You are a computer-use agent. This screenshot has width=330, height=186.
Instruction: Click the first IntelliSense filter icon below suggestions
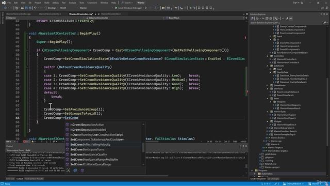point(69,171)
